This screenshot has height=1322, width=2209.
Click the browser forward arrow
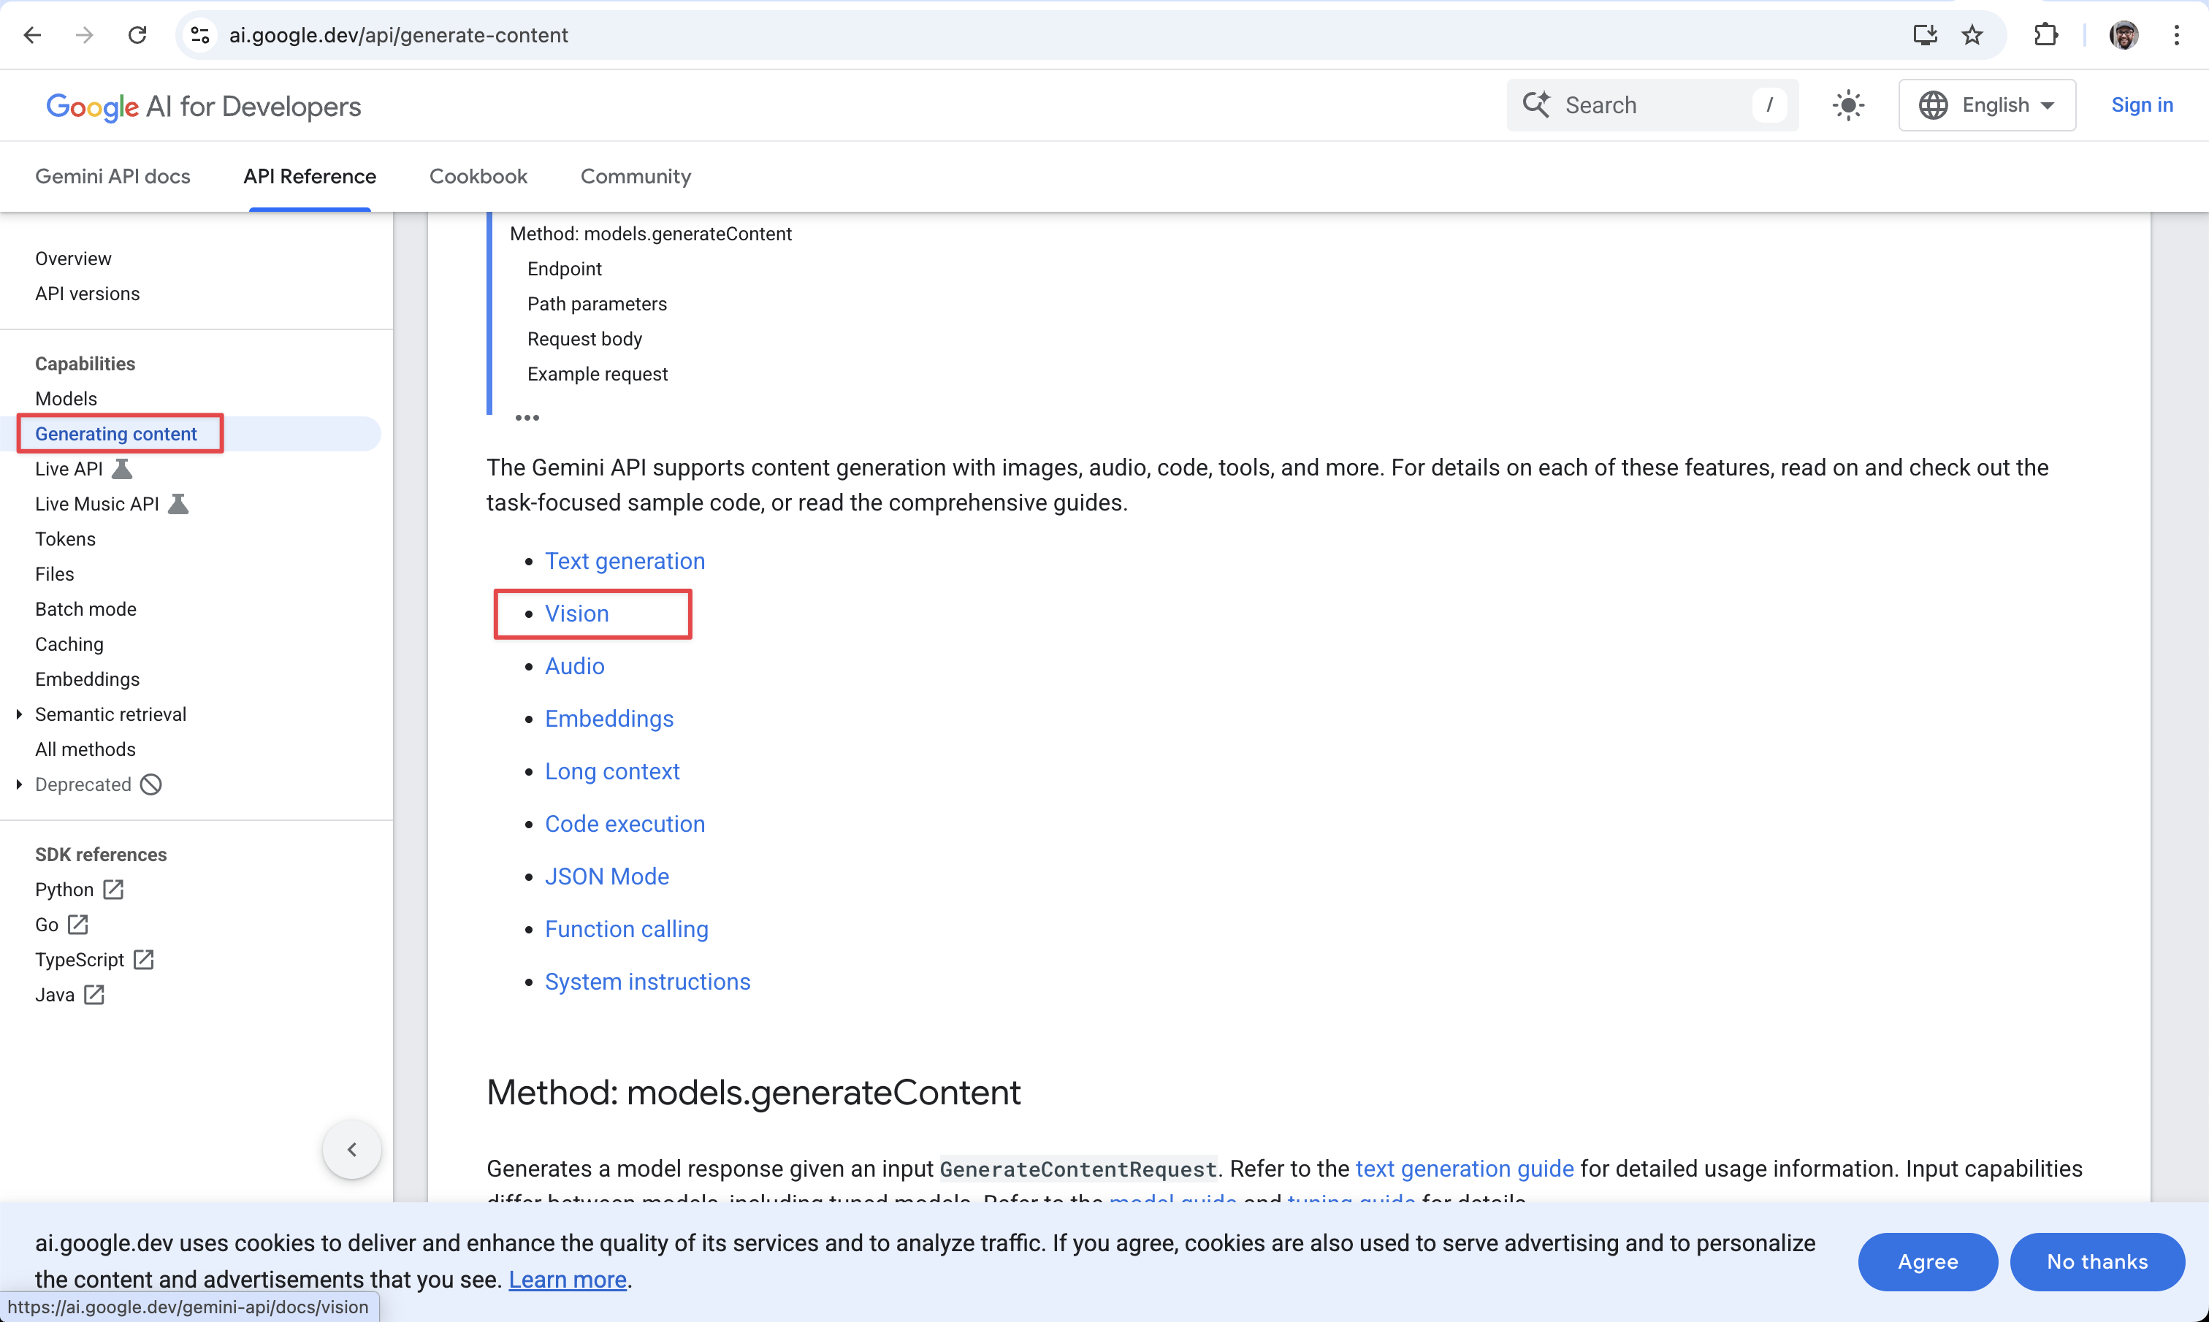85,35
